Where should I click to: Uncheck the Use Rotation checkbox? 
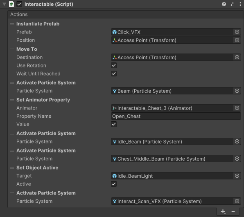click(x=114, y=65)
